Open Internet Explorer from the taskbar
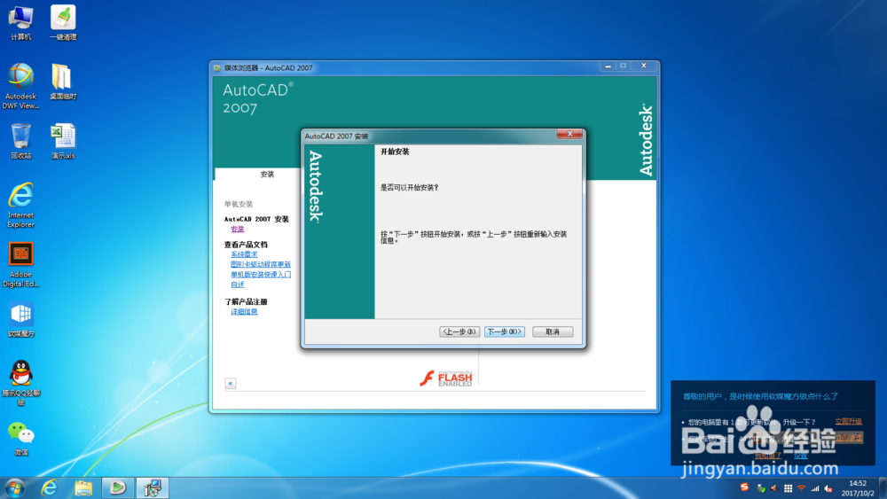887x499 pixels. (x=49, y=487)
